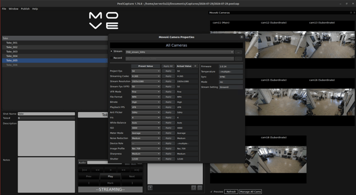Click the minus icon under the list box

point(200,188)
